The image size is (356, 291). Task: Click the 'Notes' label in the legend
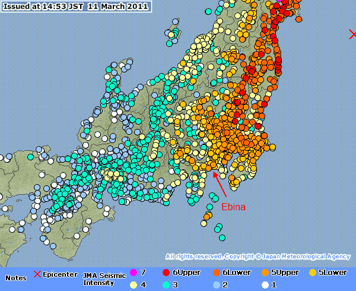click(x=16, y=278)
